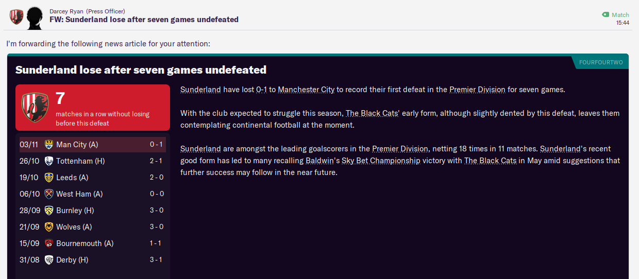Click the Tottenham club badge
639x279 pixels.
click(x=49, y=161)
